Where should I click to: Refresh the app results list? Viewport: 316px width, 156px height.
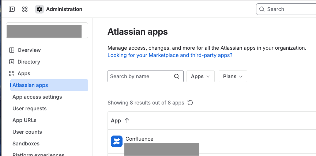(x=190, y=103)
